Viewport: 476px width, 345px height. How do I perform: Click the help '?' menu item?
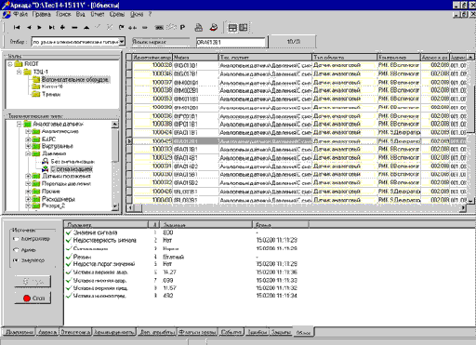150,14
